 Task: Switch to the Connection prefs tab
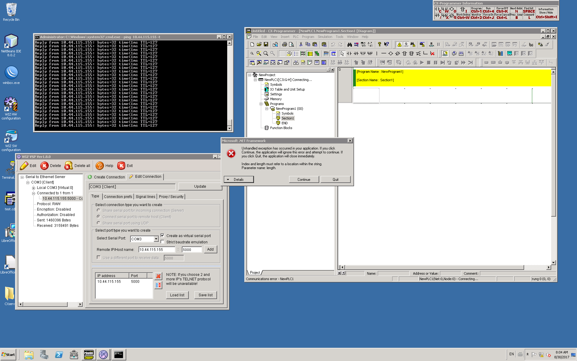tap(118, 196)
